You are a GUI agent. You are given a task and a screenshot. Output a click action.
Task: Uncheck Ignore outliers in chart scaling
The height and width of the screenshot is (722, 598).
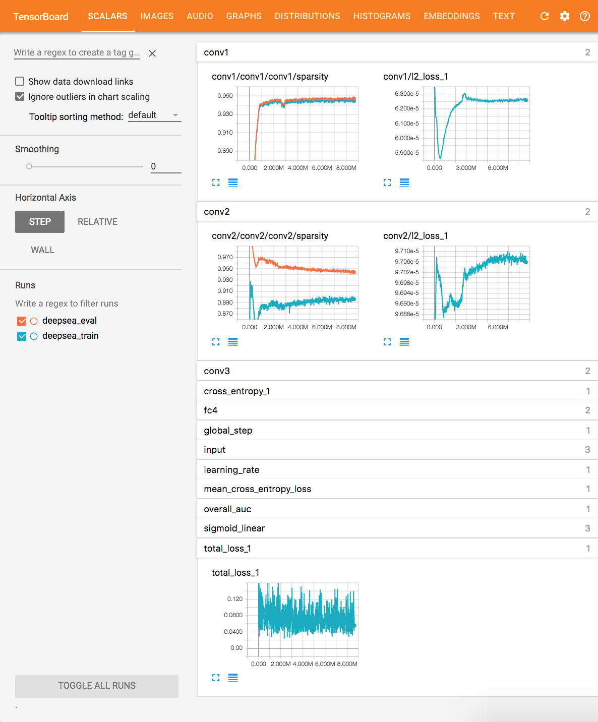pos(20,96)
